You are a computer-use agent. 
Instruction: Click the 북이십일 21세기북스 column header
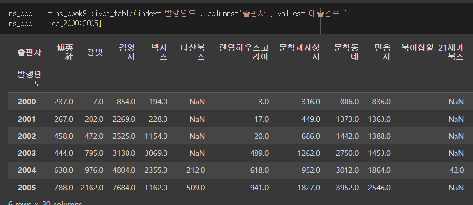(x=433, y=52)
